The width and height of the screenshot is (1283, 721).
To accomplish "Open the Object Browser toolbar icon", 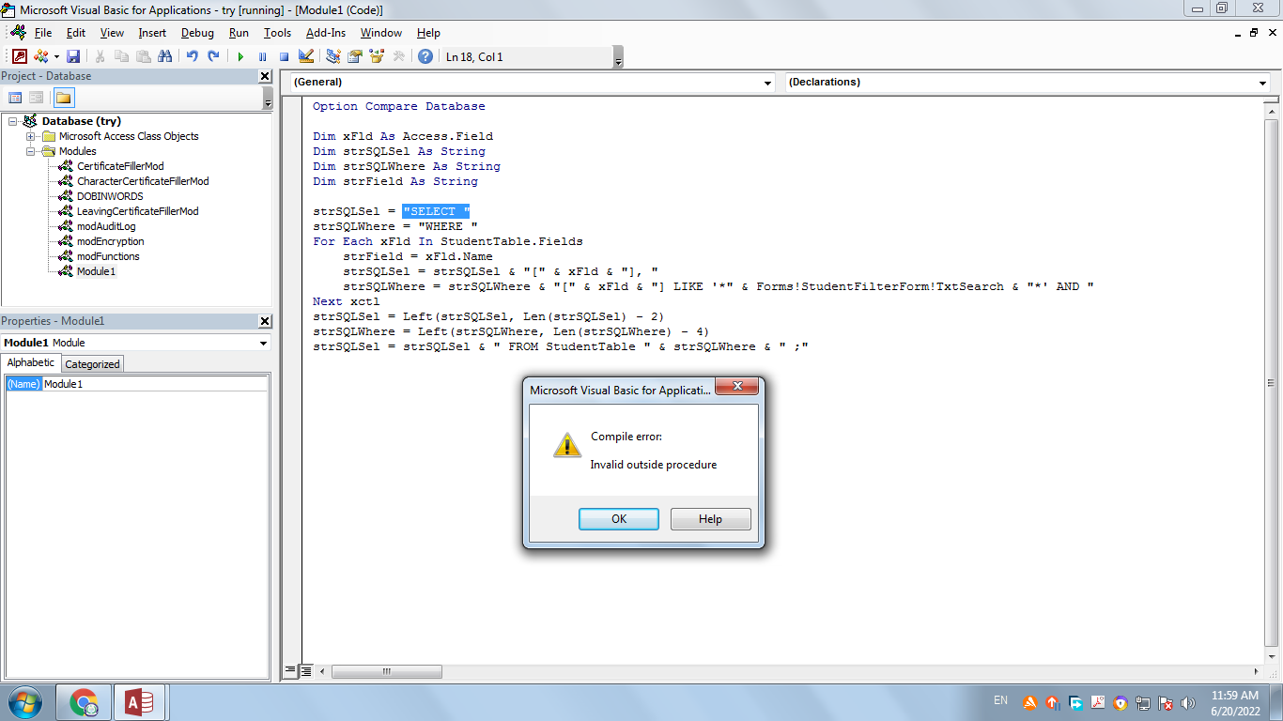I will 377,56.
